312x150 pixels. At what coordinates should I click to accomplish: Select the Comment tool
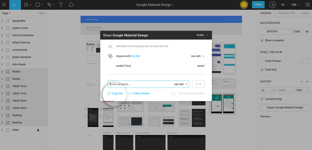pos(71,5)
